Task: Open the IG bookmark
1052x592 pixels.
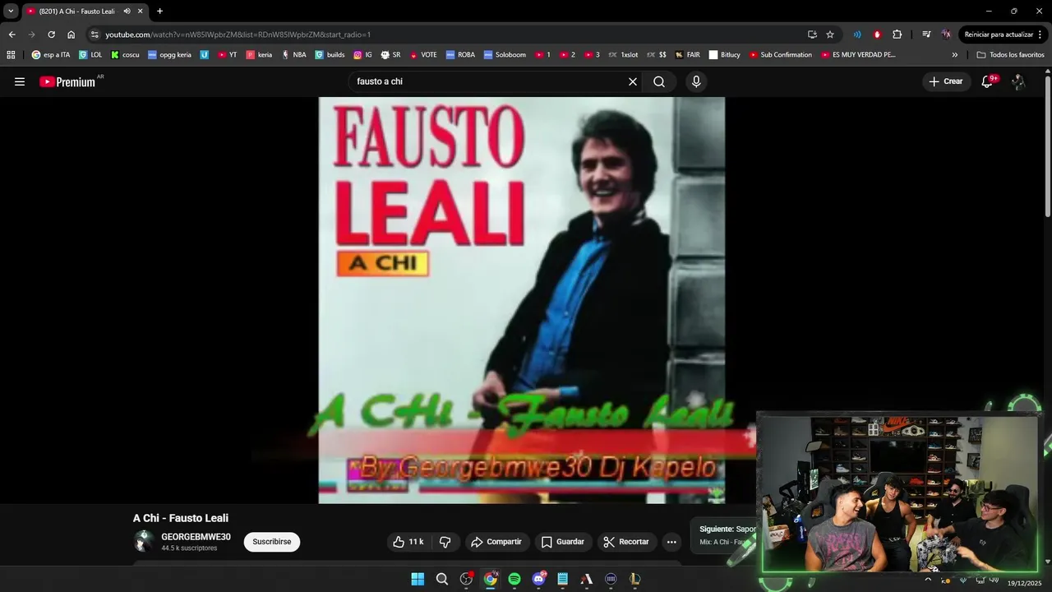Action: (362, 55)
